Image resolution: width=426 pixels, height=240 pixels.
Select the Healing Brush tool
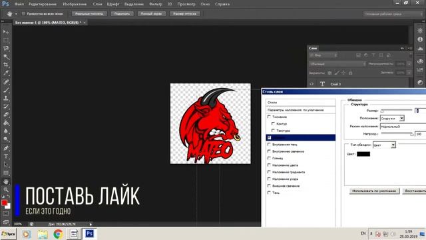pos(6,81)
